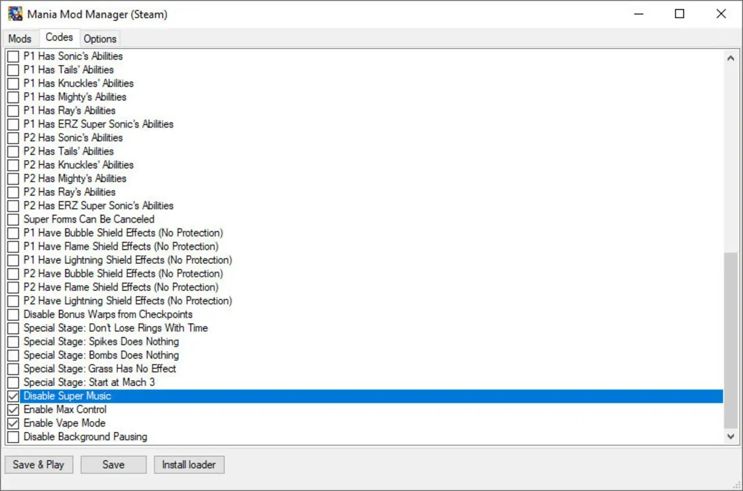Select the Codes tab
743x491 pixels.
[x=59, y=37]
